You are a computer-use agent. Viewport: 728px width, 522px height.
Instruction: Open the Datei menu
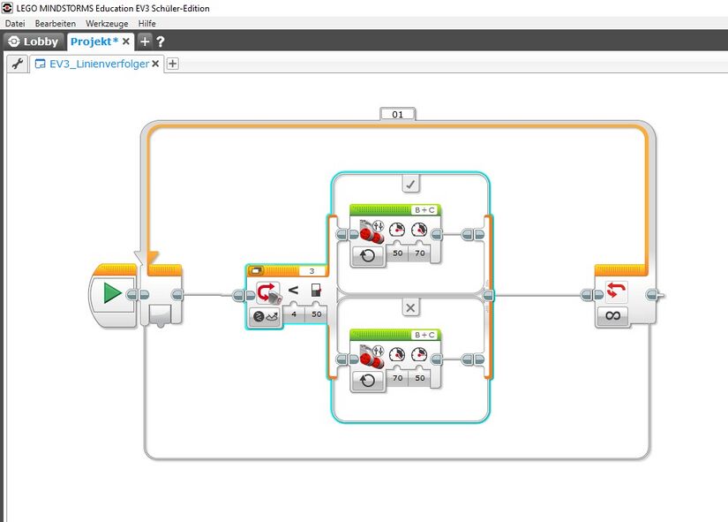[x=15, y=22]
